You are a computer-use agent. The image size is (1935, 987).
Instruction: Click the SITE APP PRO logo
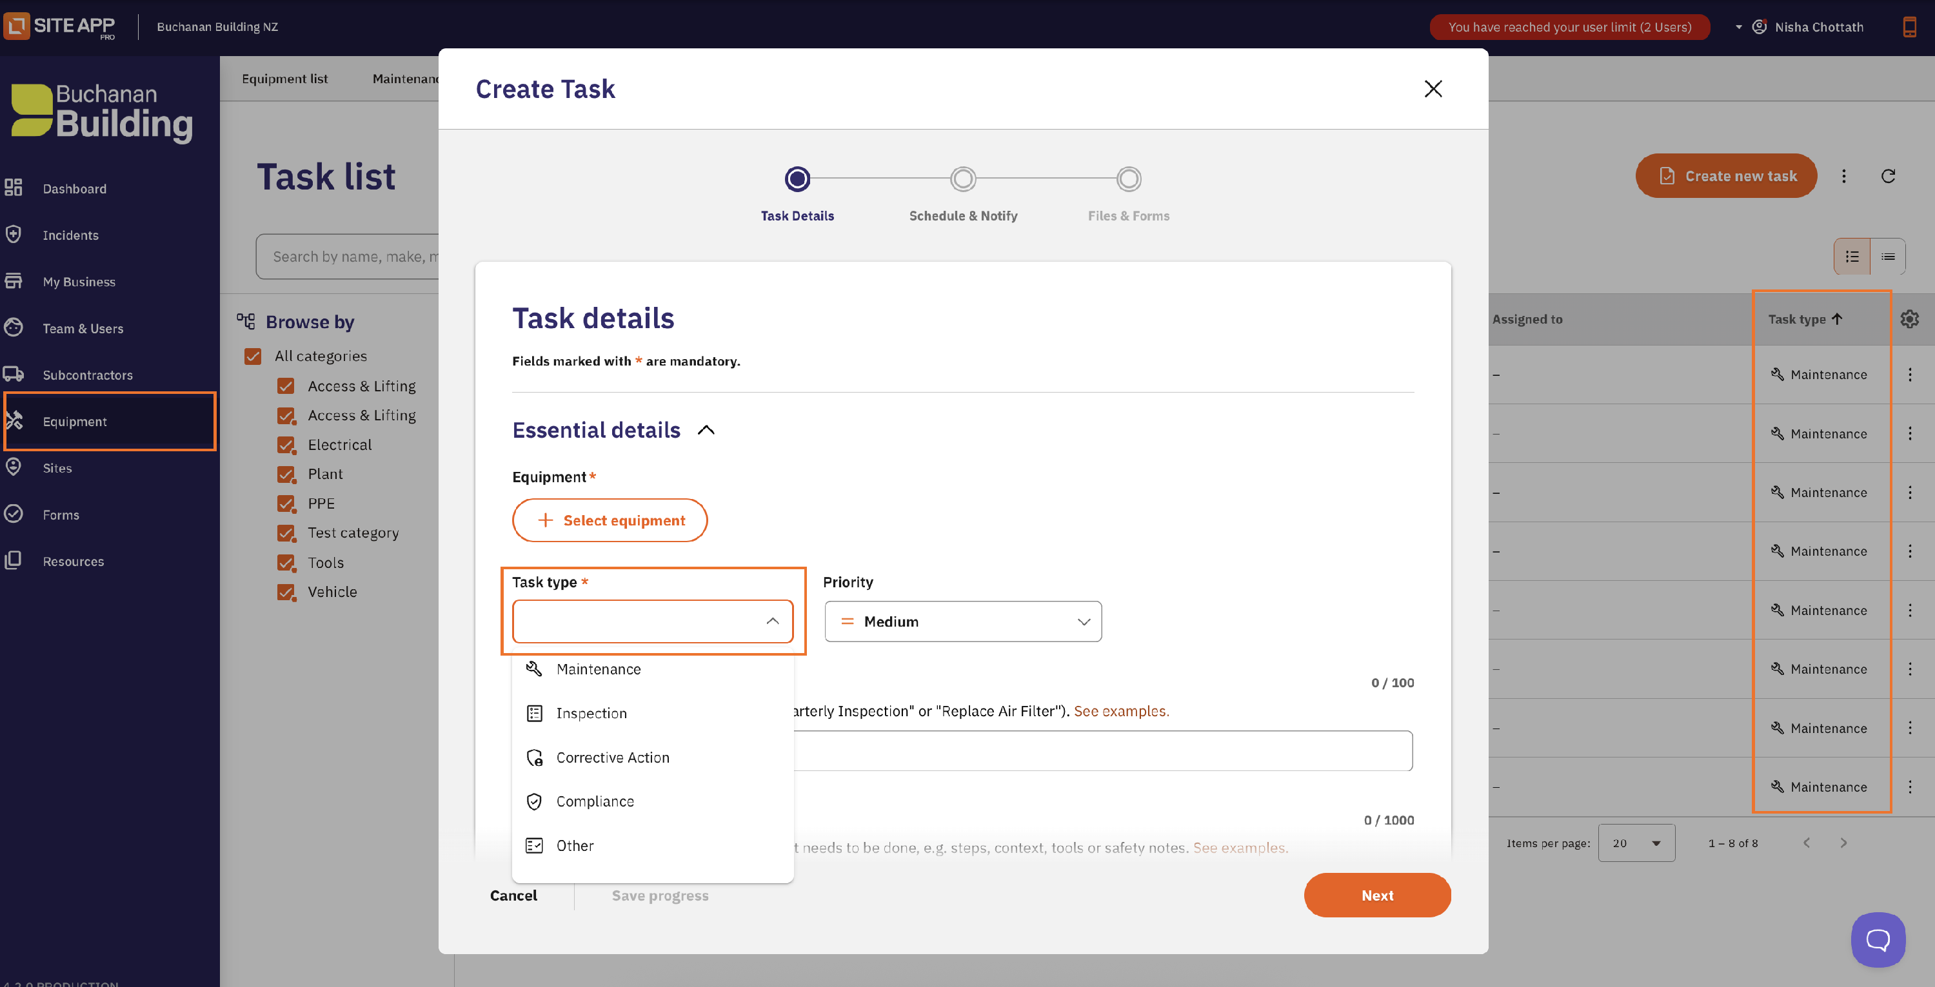pos(60,26)
